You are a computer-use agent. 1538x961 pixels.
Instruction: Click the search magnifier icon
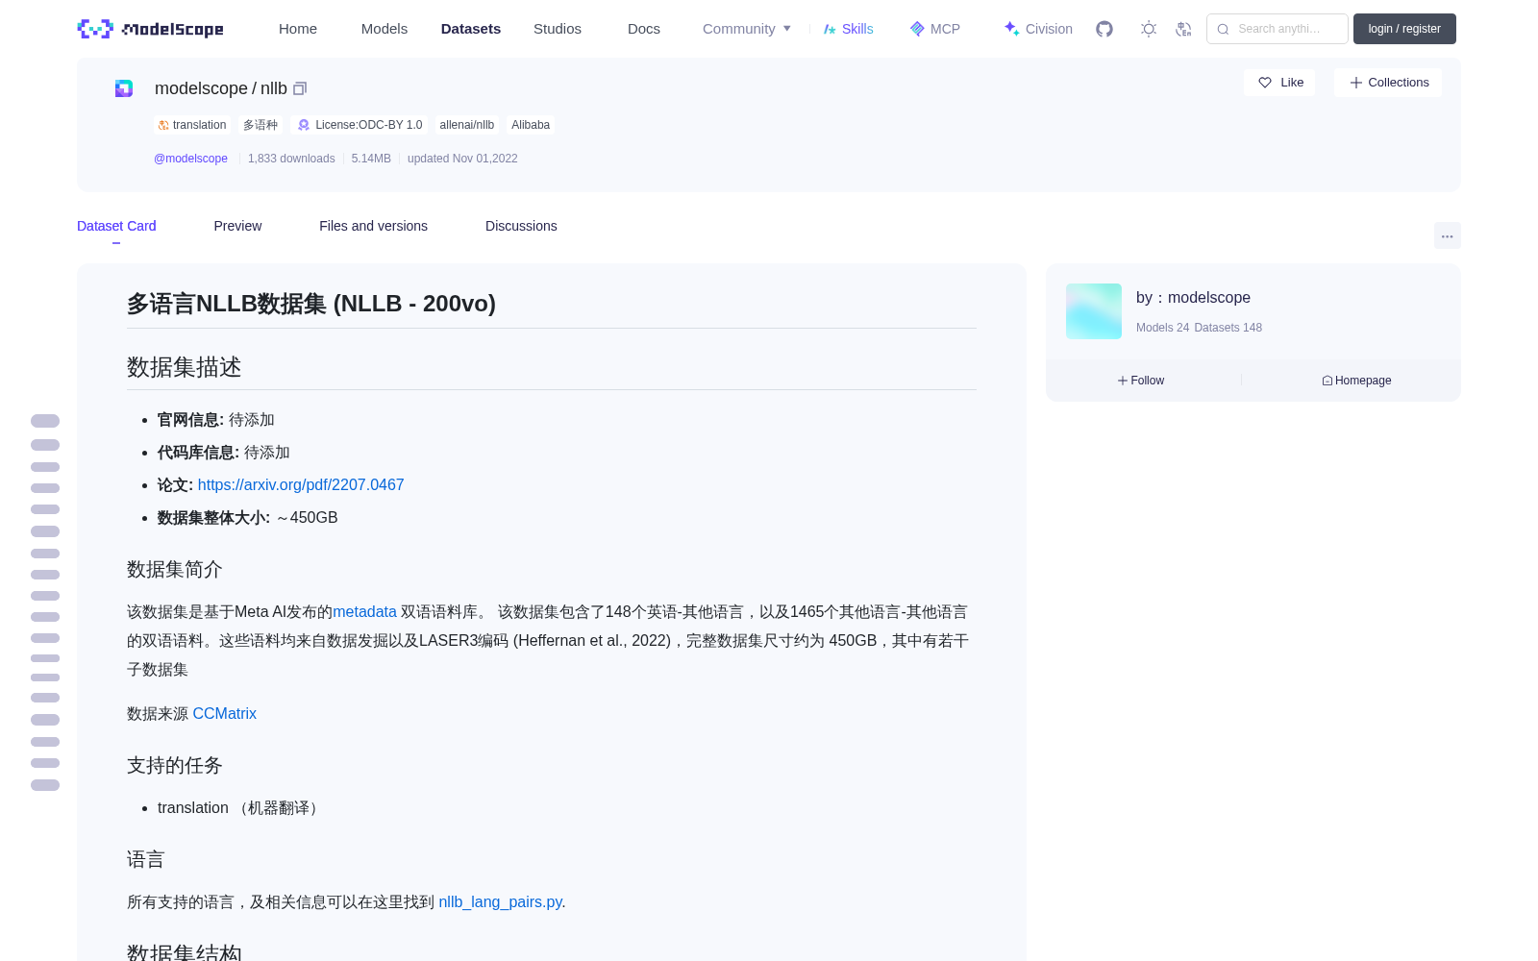click(x=1223, y=29)
